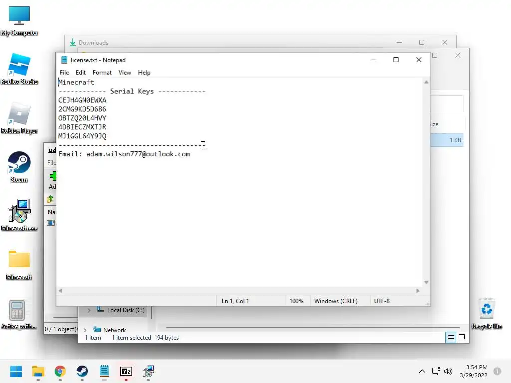The image size is (511, 383).
Task: Open the network tray icon
Action: click(436, 371)
